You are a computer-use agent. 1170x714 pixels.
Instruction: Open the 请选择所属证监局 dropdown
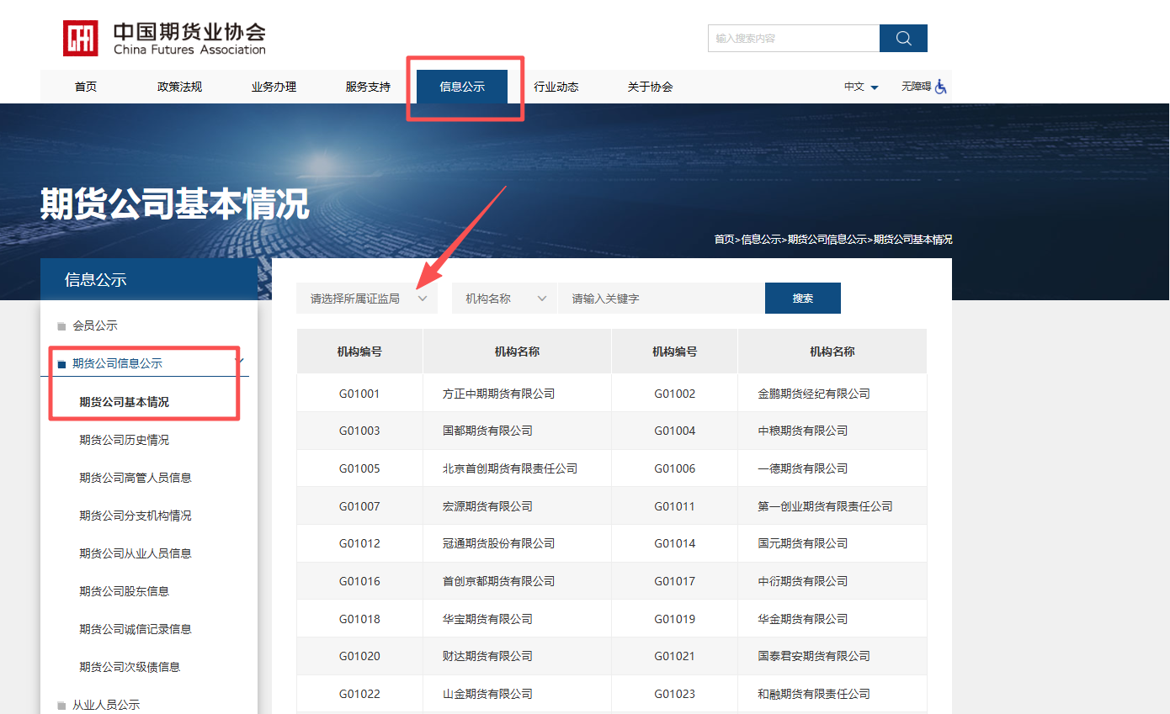367,299
